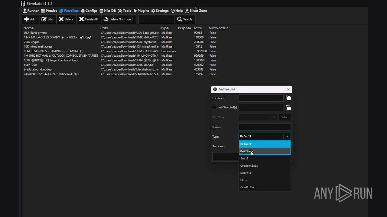
Task: Open the Plugins tab
Action: pos(141,11)
